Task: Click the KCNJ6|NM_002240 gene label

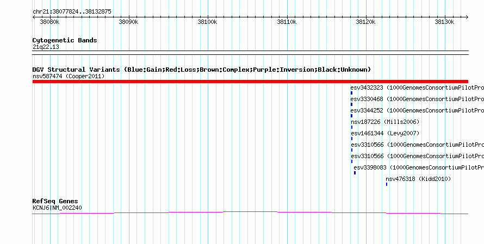Action: (57, 208)
